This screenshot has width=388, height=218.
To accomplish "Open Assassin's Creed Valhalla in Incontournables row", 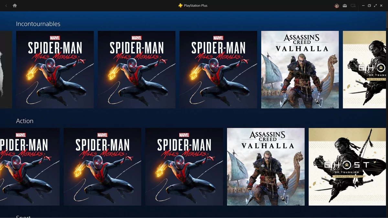I will coord(300,70).
